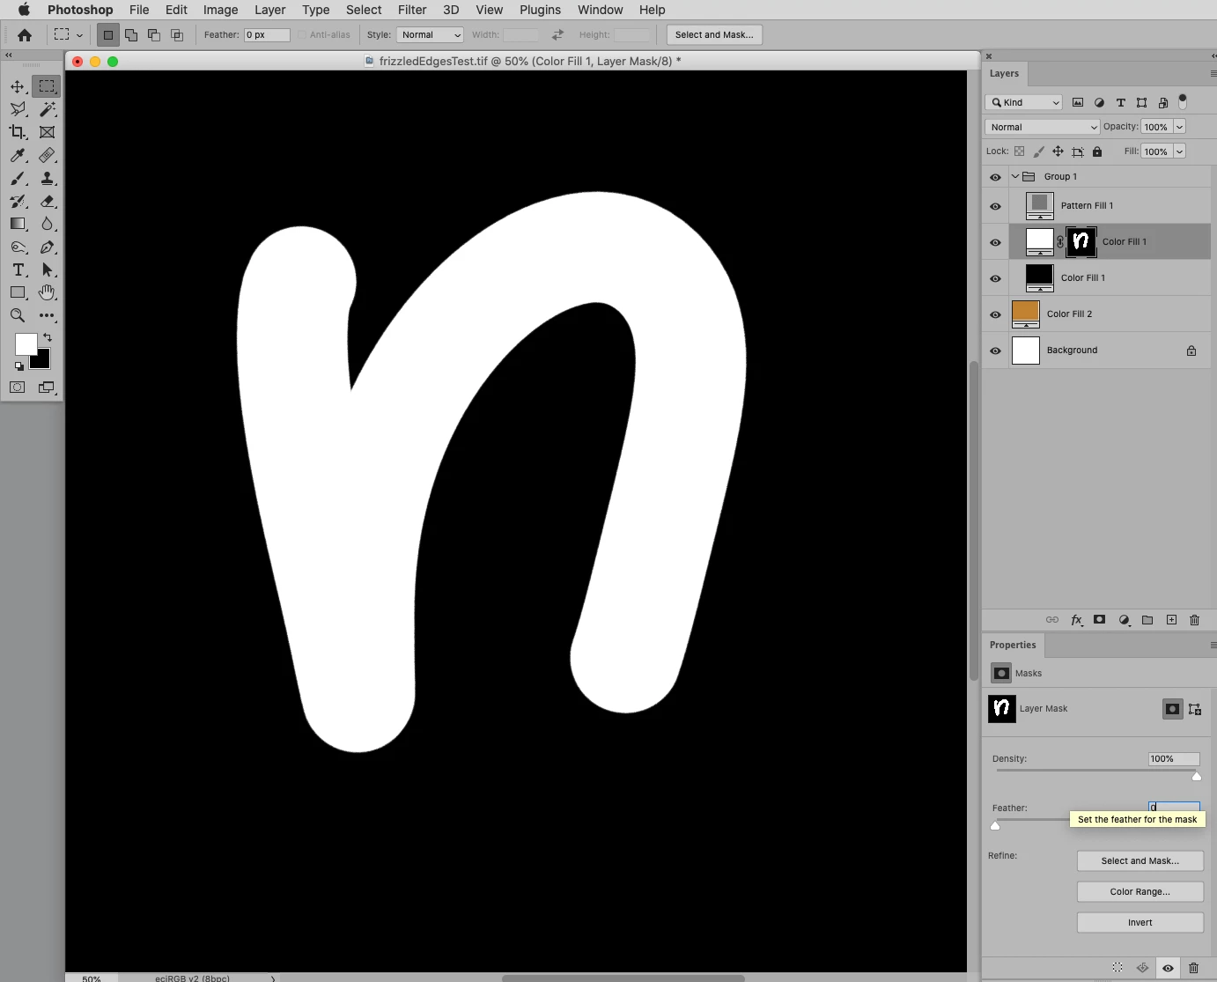Select the Horizontal Type tool
Screen dimensions: 1217x982
pos(18,269)
